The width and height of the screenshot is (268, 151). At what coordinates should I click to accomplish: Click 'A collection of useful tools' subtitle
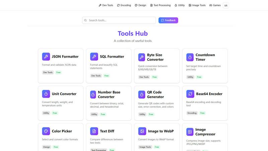tap(133, 41)
